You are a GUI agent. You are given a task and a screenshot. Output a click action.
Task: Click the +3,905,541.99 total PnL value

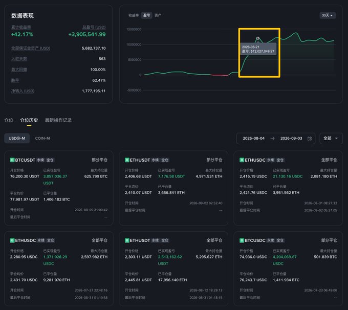click(x=87, y=34)
